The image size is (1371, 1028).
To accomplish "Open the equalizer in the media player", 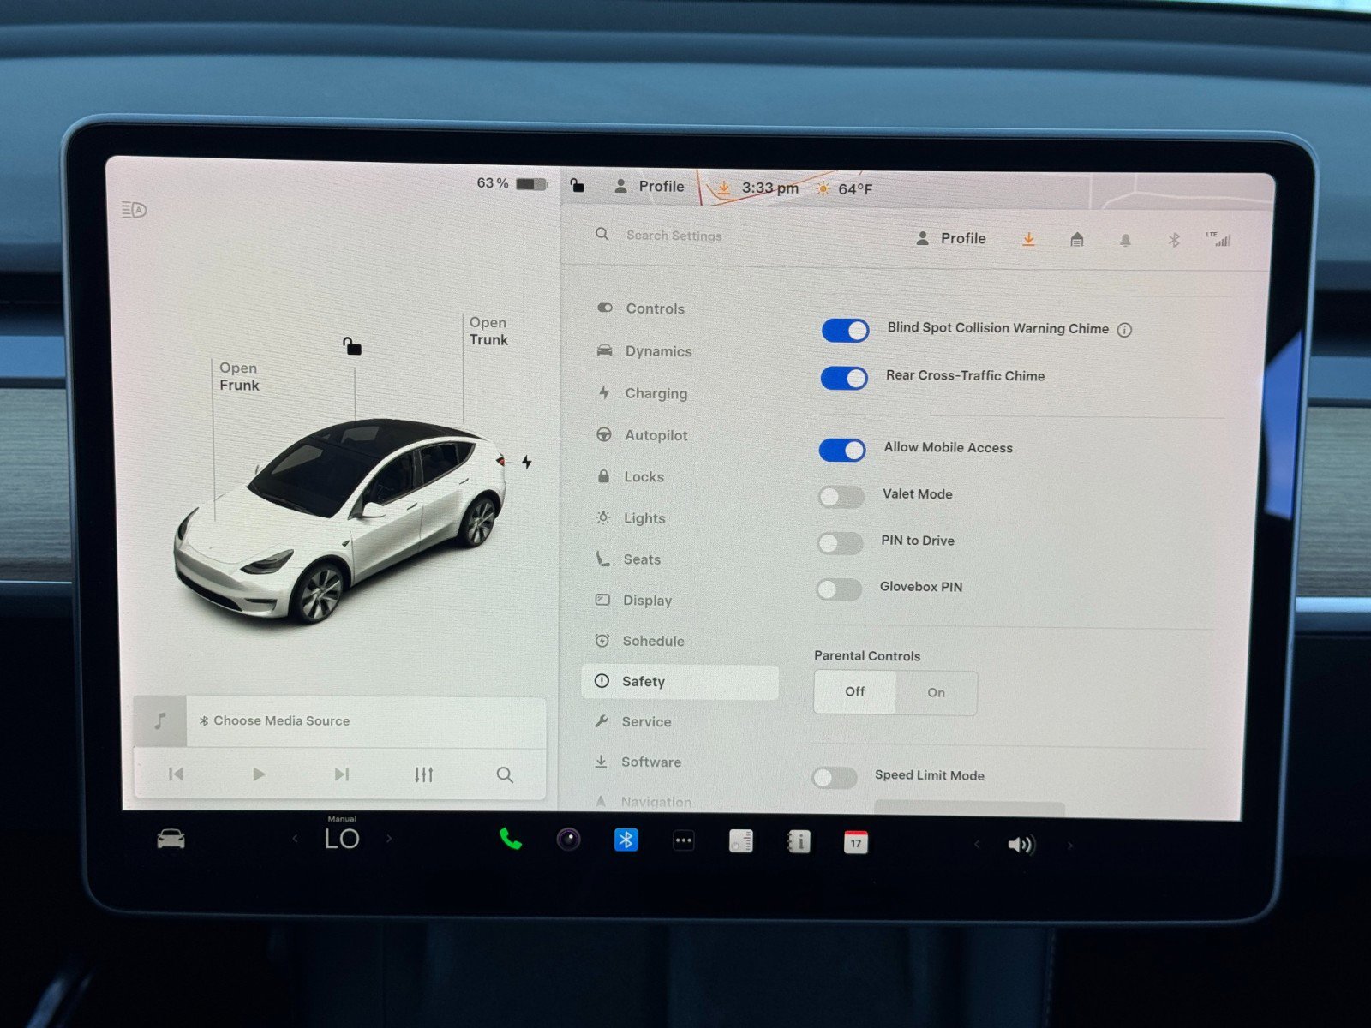I will click(423, 774).
